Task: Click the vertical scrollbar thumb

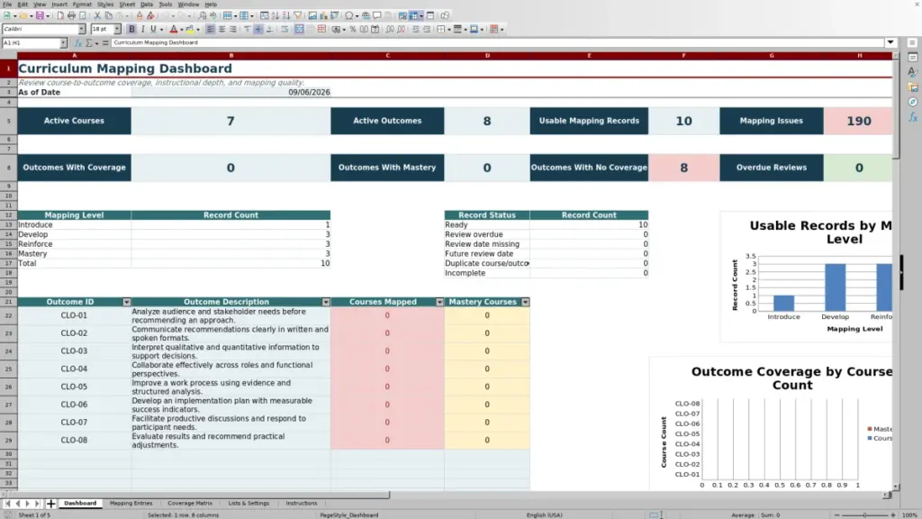Action: pos(896,109)
